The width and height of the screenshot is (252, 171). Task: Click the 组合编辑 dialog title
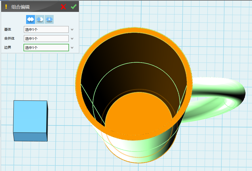pos(20,7)
